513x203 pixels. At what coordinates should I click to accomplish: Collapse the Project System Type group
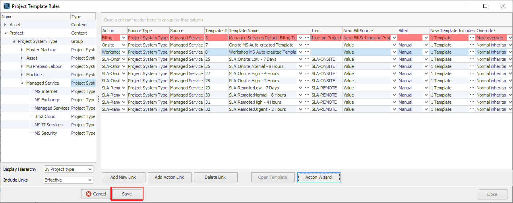pyautogui.click(x=14, y=41)
